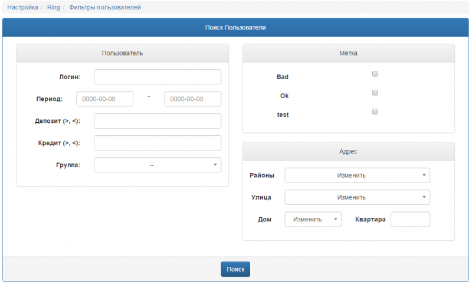Image resolution: width=472 pixels, height=284 pixels.
Task: Click the Адрес panel header
Action: point(348,151)
